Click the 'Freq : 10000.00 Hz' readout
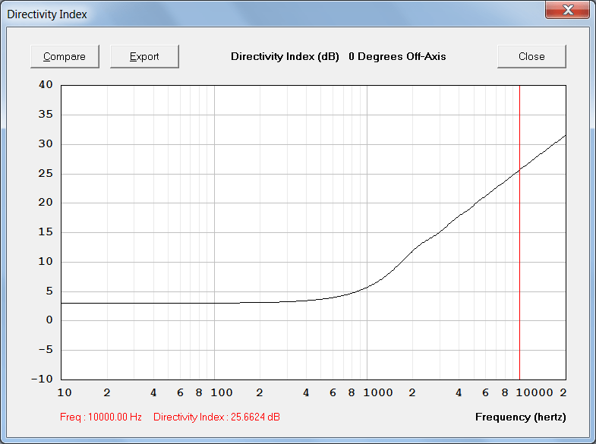The image size is (596, 444). pyautogui.click(x=101, y=417)
